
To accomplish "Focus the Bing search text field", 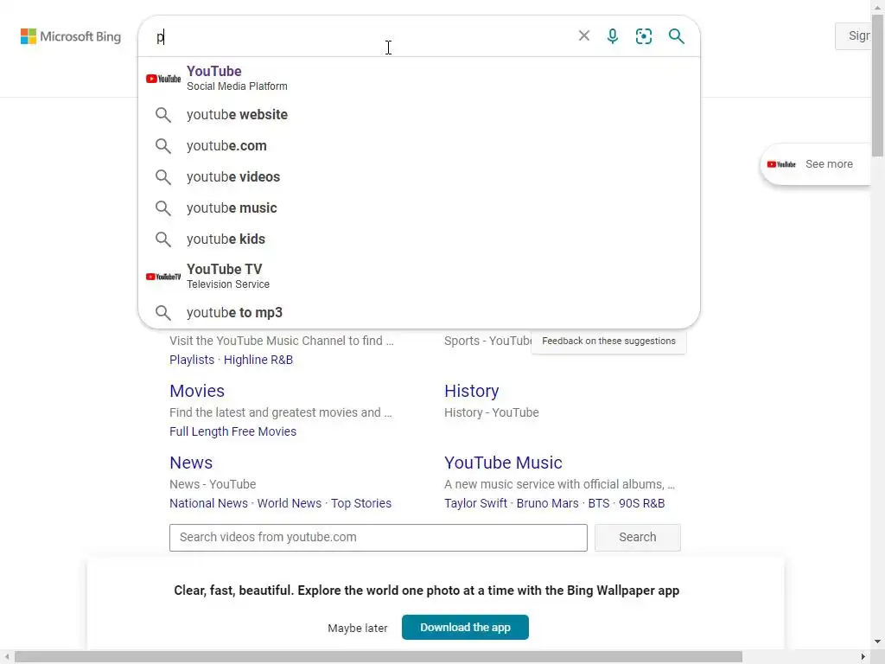I will click(x=361, y=36).
